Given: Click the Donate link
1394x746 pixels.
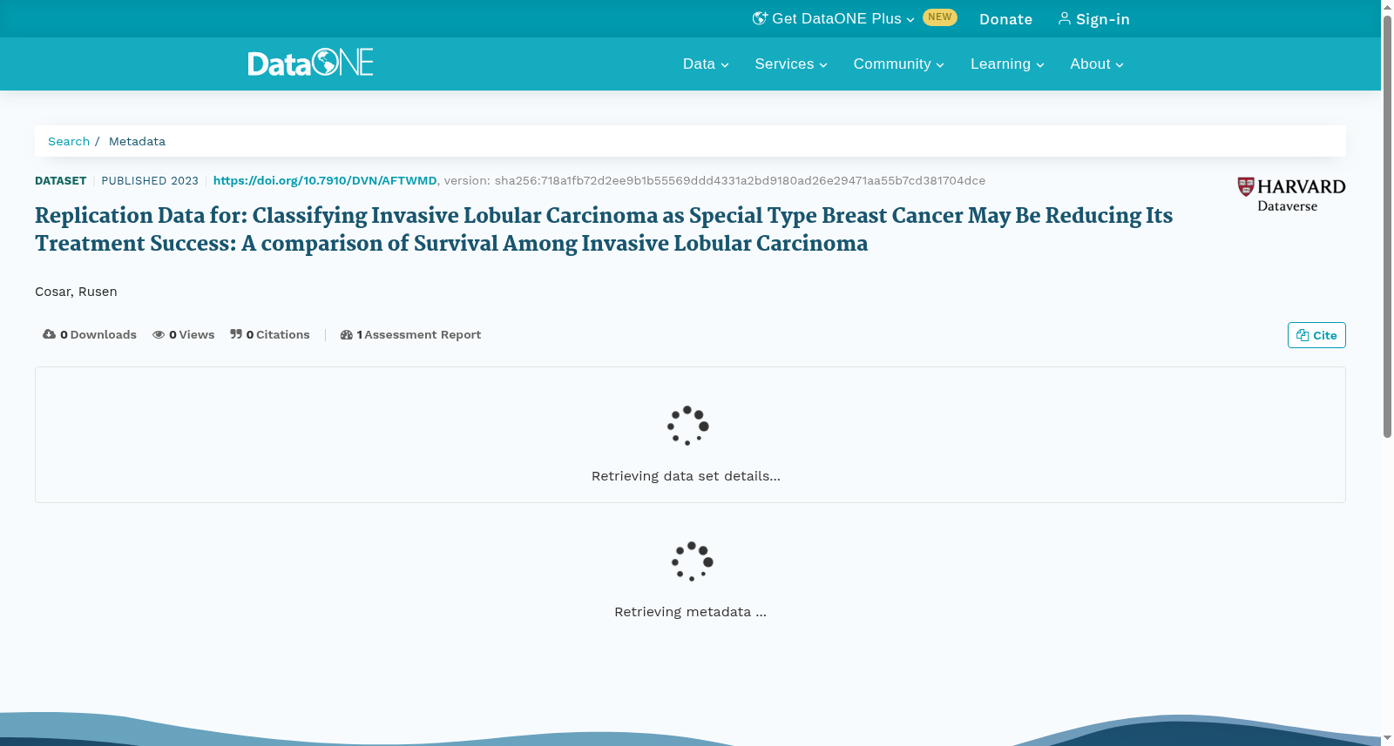Looking at the screenshot, I should pyautogui.click(x=1005, y=19).
